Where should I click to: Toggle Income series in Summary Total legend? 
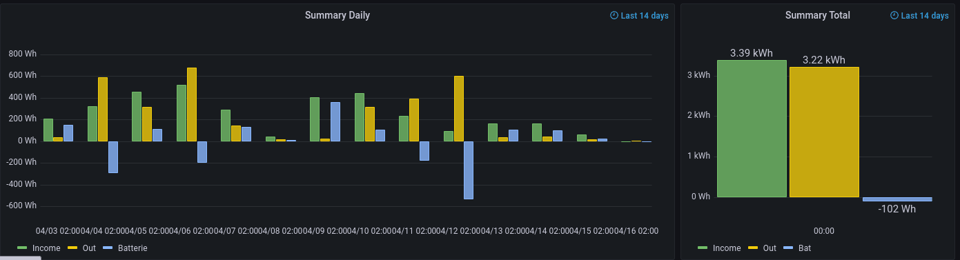tap(726, 248)
